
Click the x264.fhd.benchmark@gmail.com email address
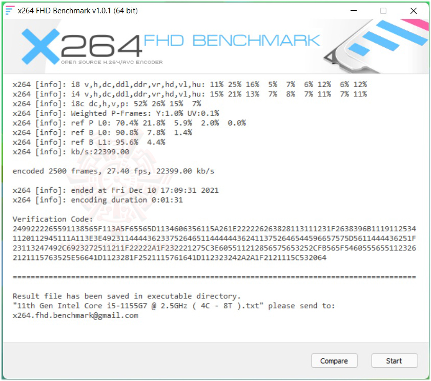75,315
